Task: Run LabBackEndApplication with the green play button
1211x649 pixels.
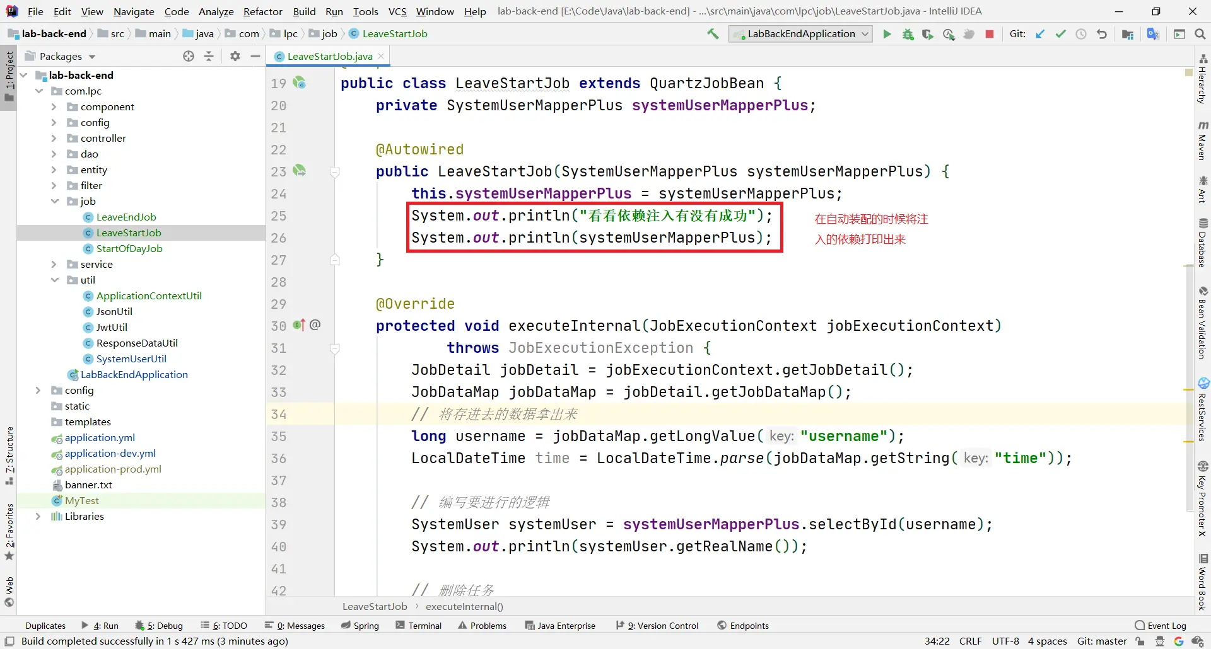Action: [887, 34]
